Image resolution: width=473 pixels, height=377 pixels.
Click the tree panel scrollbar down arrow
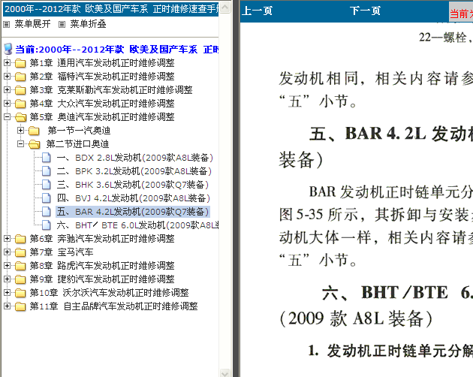[224, 372]
